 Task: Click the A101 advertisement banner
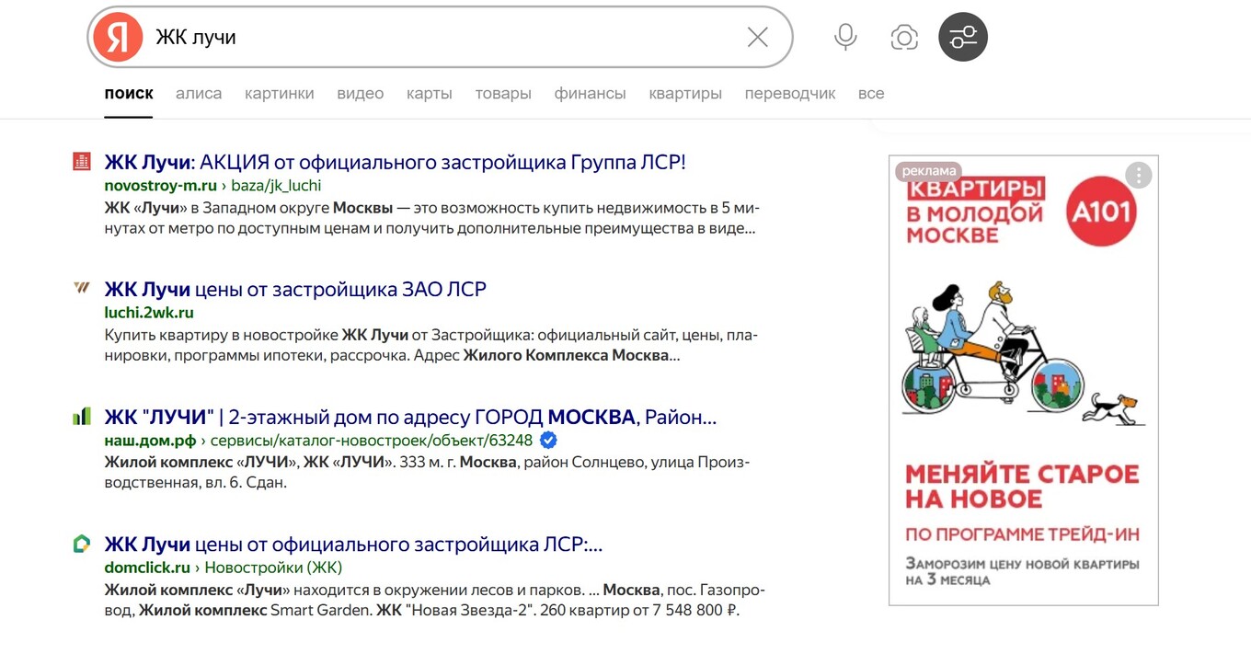1023,380
